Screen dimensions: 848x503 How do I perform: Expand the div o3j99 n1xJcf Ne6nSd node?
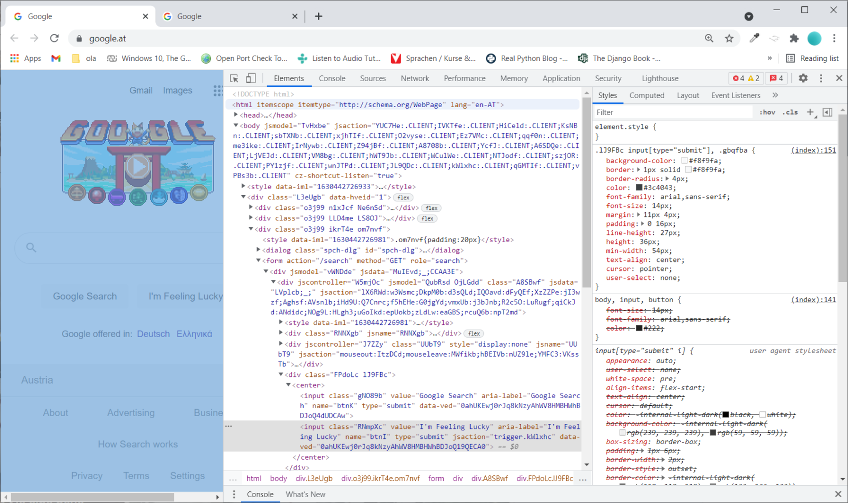tap(251, 207)
